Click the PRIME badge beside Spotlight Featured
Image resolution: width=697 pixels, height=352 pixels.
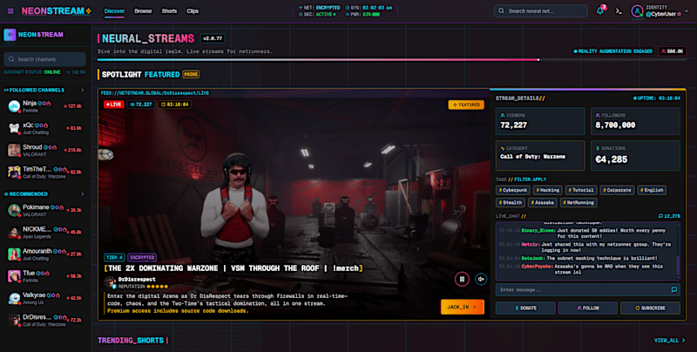tap(191, 74)
